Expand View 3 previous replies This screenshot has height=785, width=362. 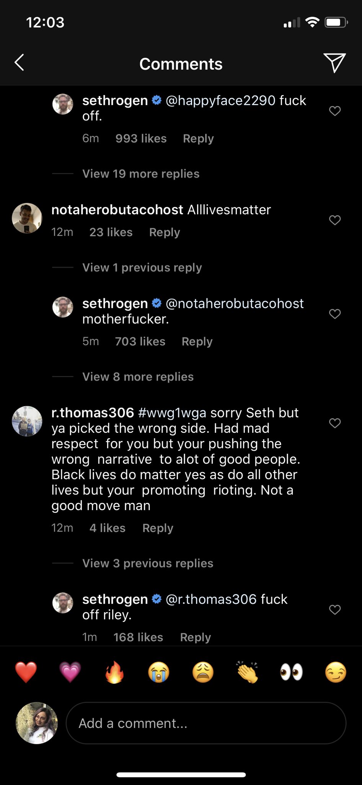point(148,563)
